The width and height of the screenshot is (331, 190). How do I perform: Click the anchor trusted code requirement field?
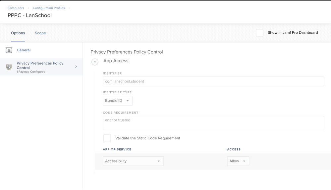click(213, 123)
